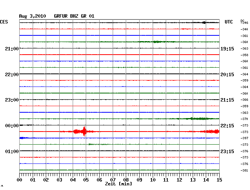The height and width of the screenshot is (190, 250).
Task: Click the '13' minute tick label
Action: click(x=193, y=180)
